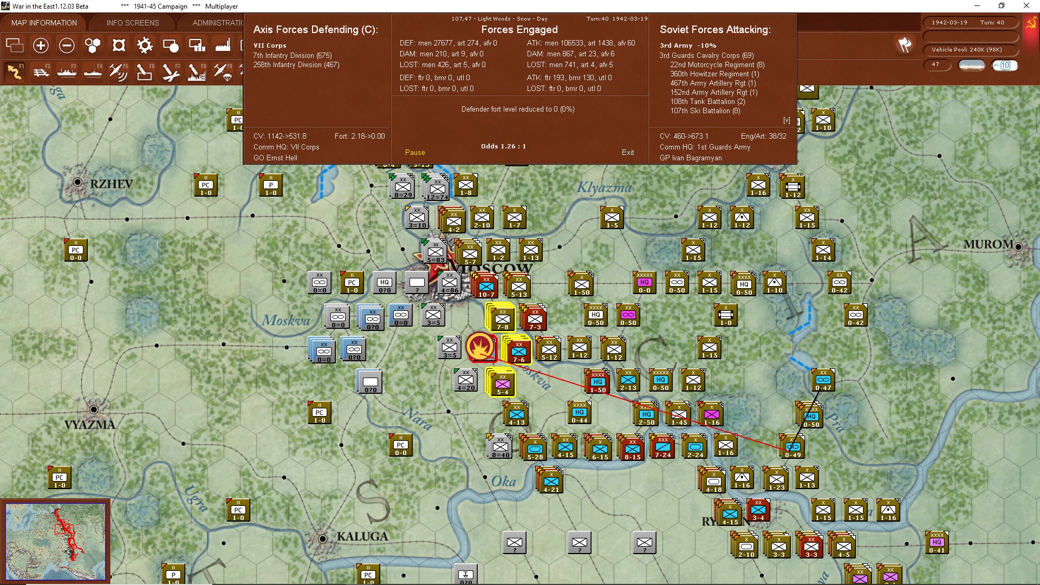Viewport: 1040px width, 585px height.
Task: Select the yellow-highlighted 7-8 unit counter
Action: (502, 318)
